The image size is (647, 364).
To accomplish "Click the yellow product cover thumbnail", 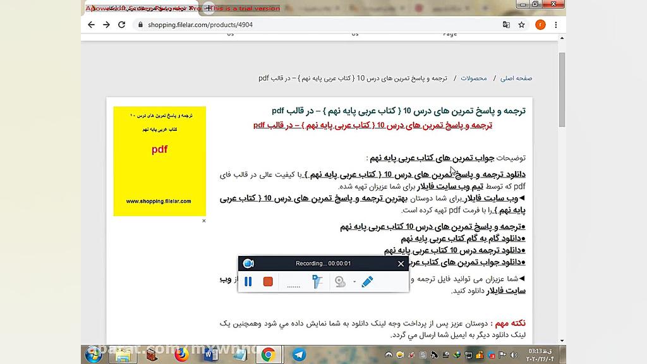I will (x=159, y=160).
